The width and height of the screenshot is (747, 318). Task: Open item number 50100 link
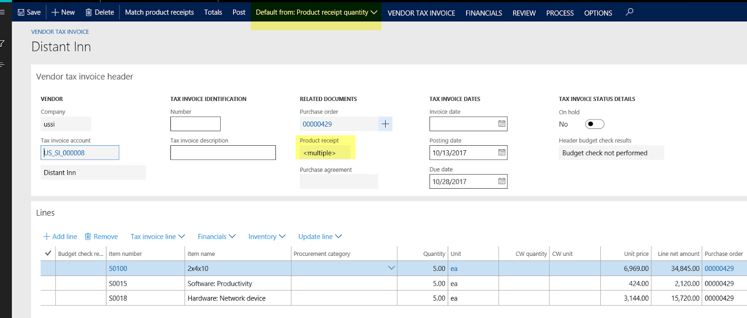coord(118,269)
